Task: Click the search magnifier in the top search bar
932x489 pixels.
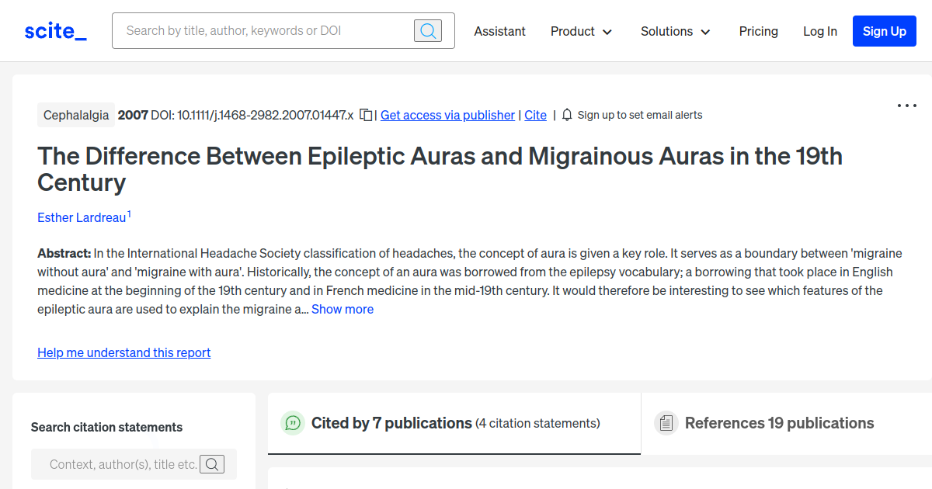Action: coord(427,30)
